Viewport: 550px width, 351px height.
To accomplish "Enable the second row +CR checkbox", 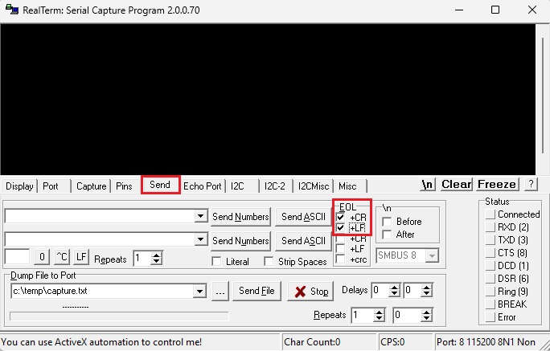I will (340, 239).
